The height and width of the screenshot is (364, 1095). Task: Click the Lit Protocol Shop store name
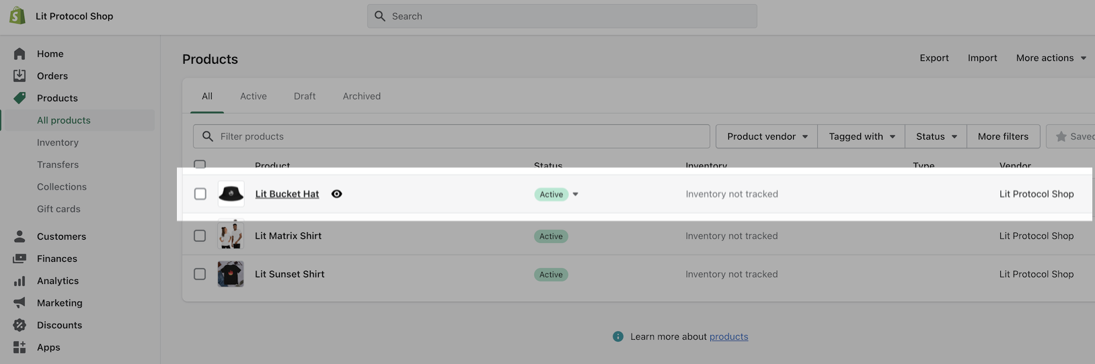(x=75, y=16)
